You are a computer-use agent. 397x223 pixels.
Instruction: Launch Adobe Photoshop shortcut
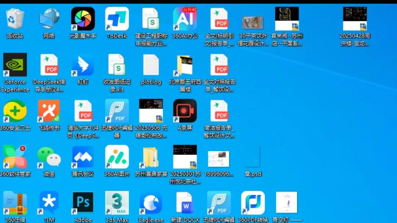click(83, 203)
